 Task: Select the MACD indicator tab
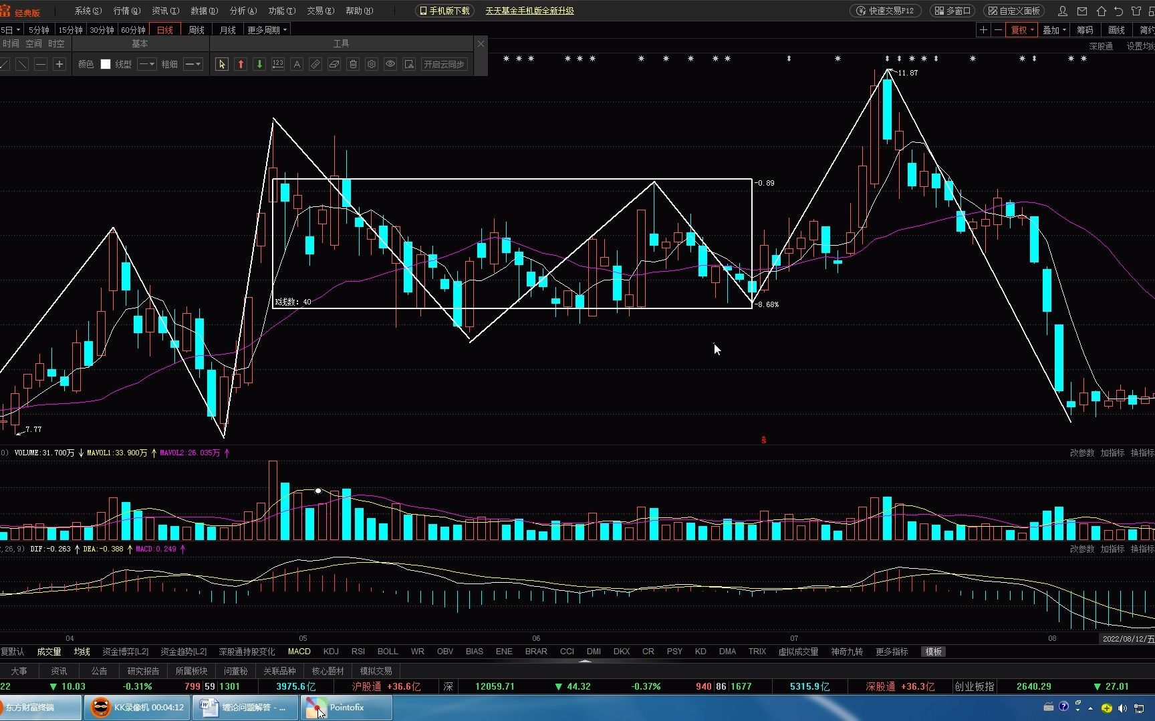(299, 652)
